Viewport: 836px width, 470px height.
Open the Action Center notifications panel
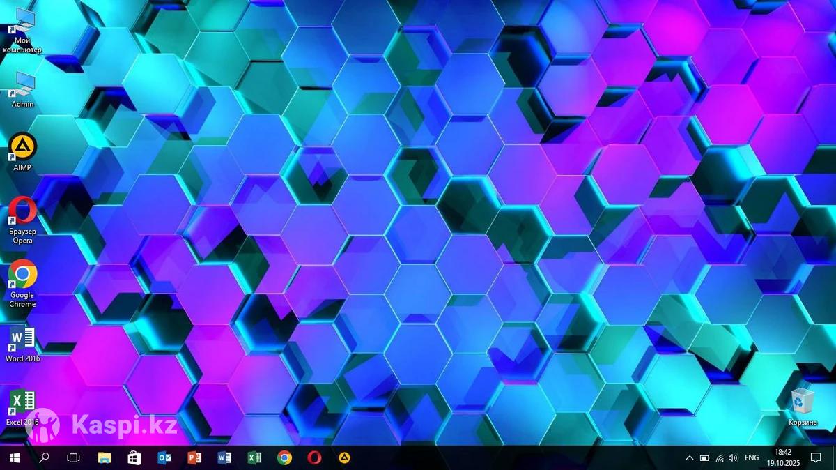816,458
